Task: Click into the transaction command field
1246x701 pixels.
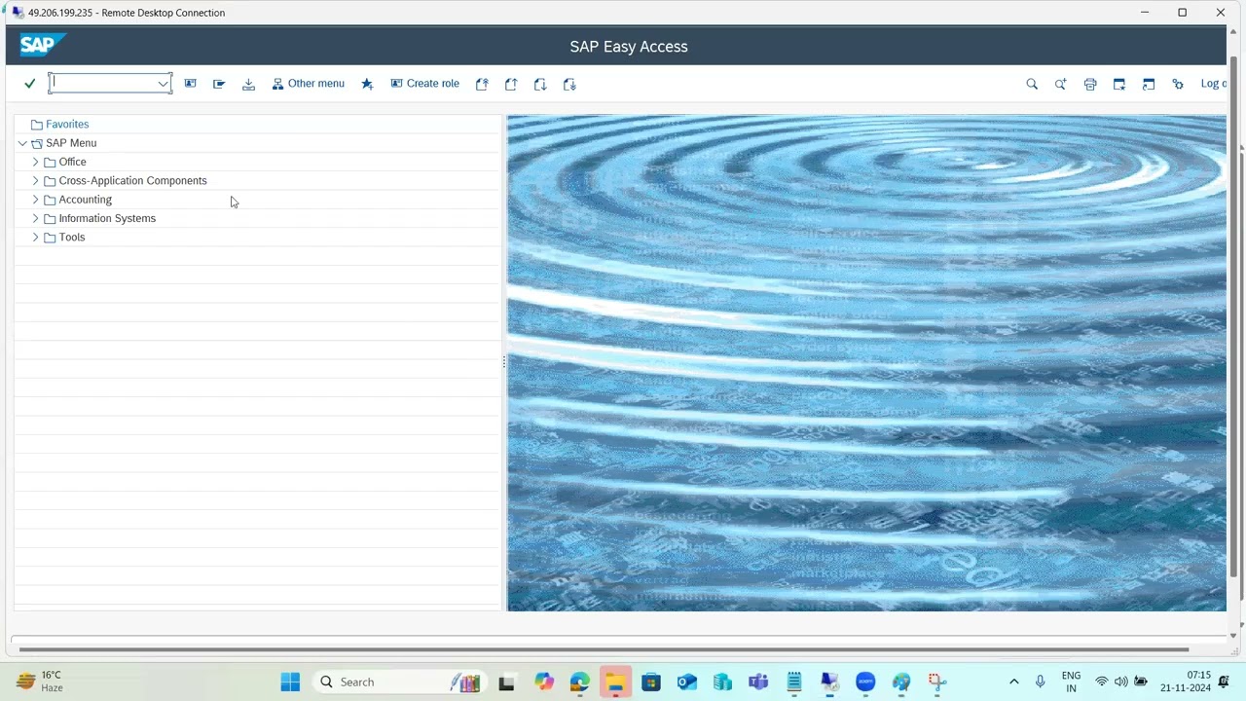Action: coord(103,84)
